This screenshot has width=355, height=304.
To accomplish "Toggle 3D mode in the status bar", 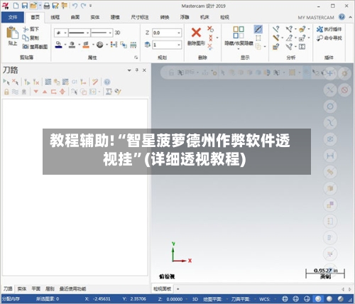I will coord(195,299).
